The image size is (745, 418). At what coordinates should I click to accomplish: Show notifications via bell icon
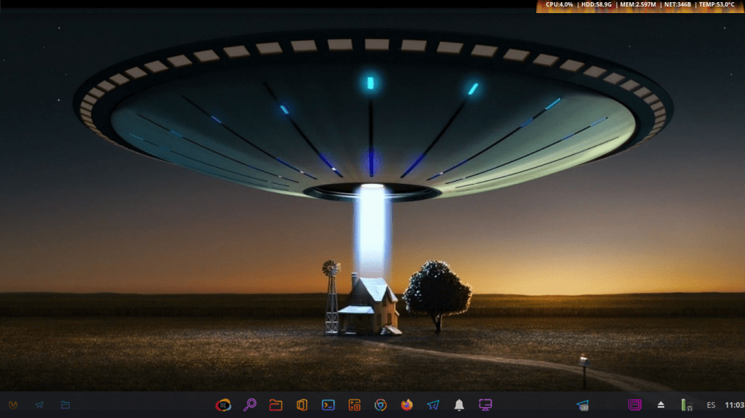coord(459,405)
